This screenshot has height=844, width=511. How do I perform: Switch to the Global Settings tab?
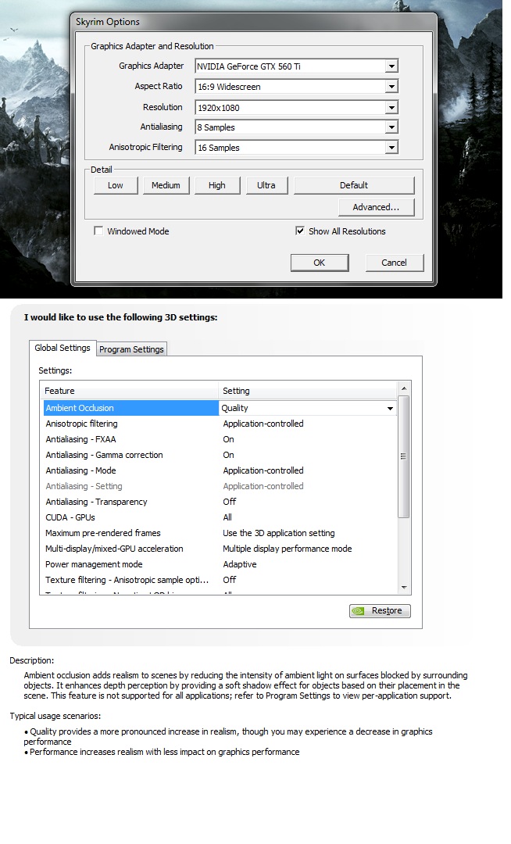pyautogui.click(x=63, y=348)
